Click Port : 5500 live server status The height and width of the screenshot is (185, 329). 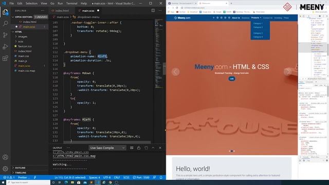141,177
